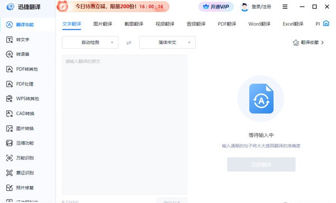
Task: Switch to the 截图翻译 tab
Action: [134, 24]
